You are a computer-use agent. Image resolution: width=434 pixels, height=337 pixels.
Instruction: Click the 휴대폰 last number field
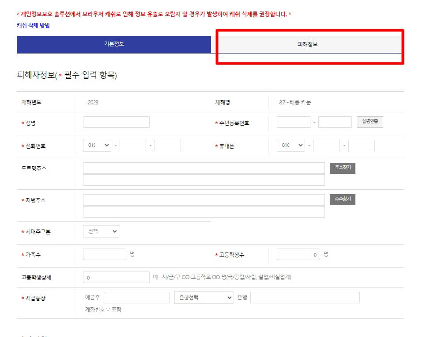[362, 146]
